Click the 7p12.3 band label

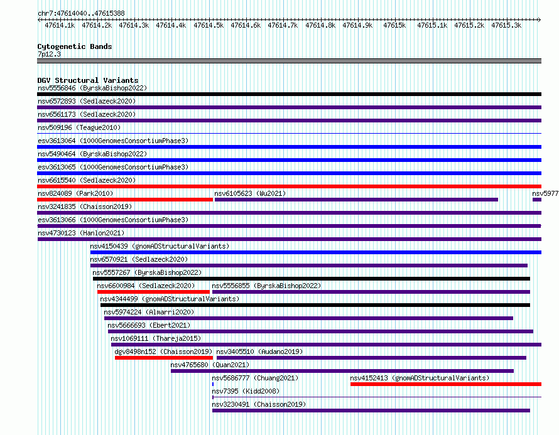(49, 54)
